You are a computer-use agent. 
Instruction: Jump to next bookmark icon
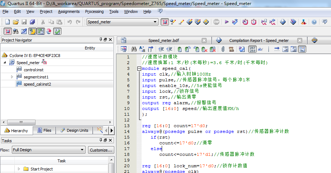pos(188,49)
